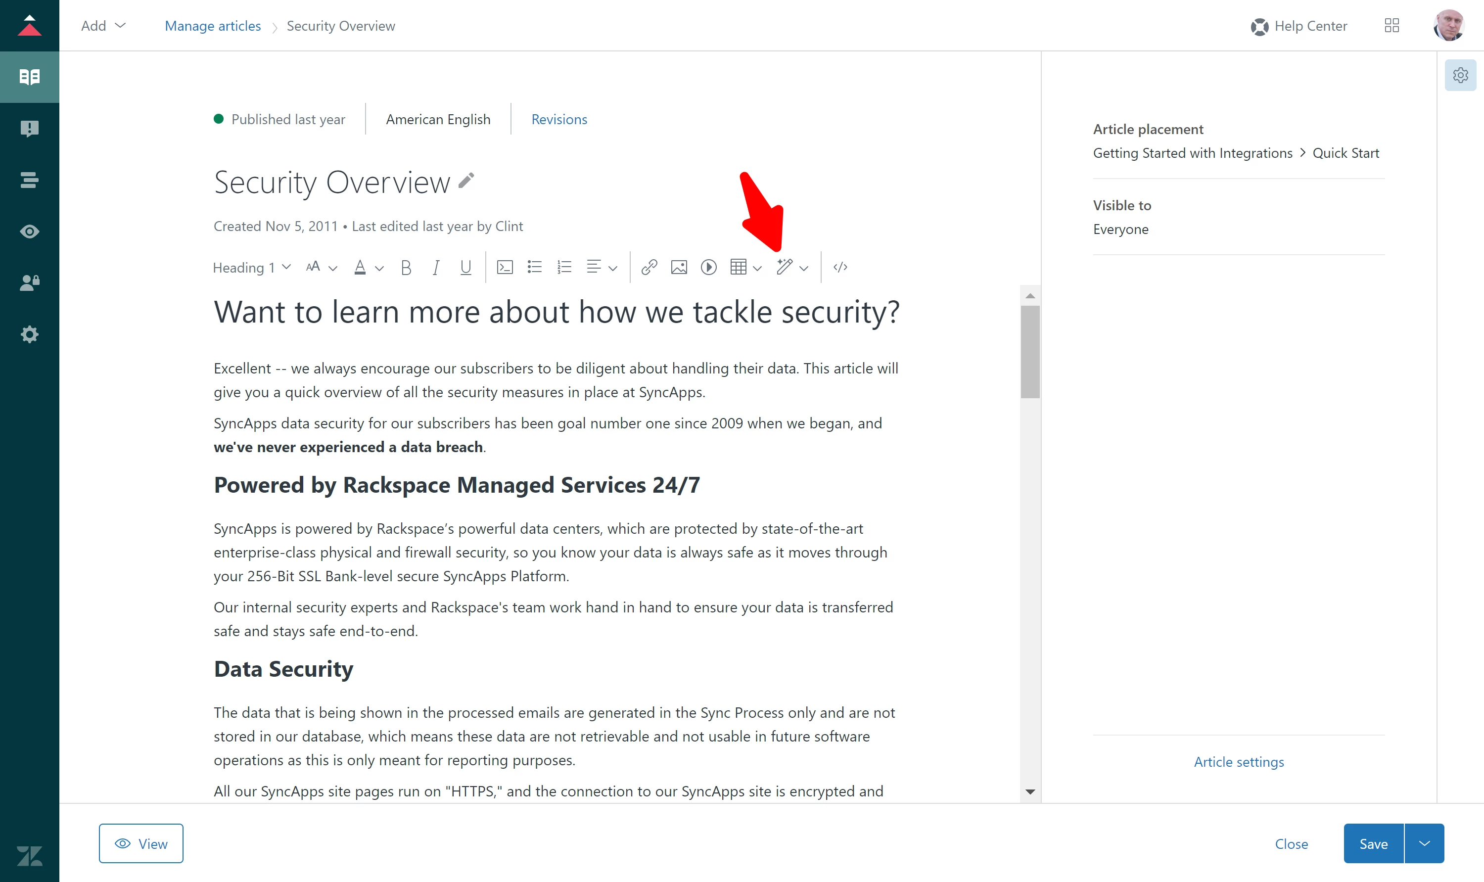Create a numbered list
This screenshot has width=1484, height=882.
[564, 268]
